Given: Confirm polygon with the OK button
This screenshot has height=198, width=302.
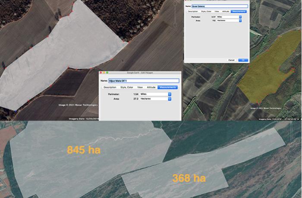Looking at the screenshot, I should point(243,60).
